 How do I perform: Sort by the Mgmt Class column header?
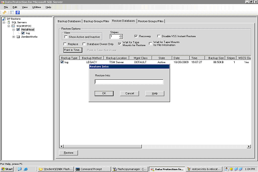coord(140,58)
